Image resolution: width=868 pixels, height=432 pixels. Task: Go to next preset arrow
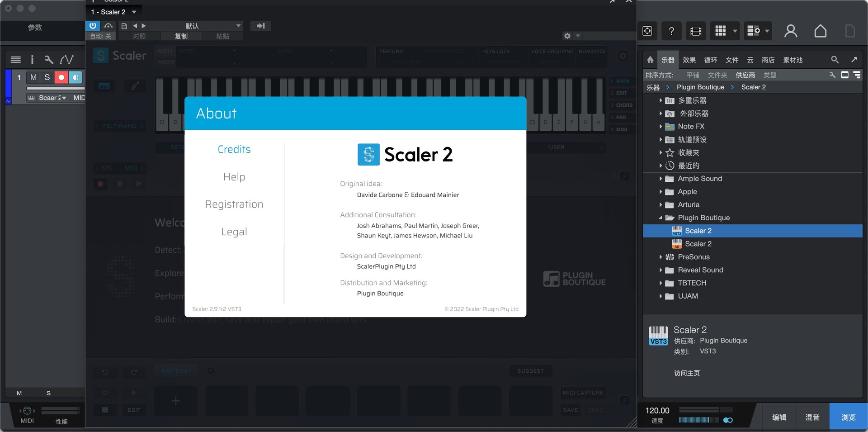pyautogui.click(x=144, y=26)
